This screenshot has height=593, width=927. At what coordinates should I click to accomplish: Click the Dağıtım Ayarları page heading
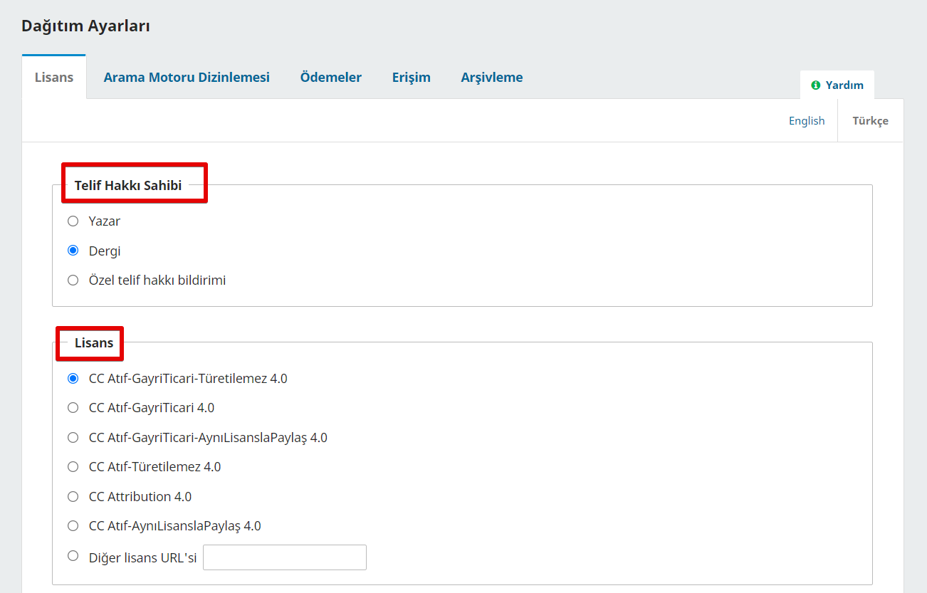pos(85,26)
